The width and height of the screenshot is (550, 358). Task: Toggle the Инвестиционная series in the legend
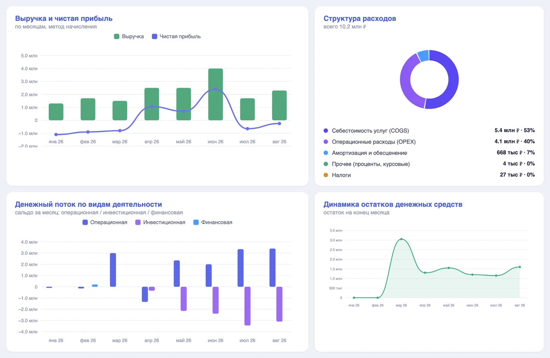click(x=160, y=222)
